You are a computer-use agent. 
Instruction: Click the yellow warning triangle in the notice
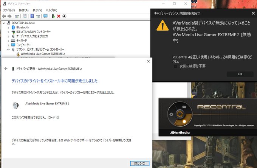coord(163,26)
